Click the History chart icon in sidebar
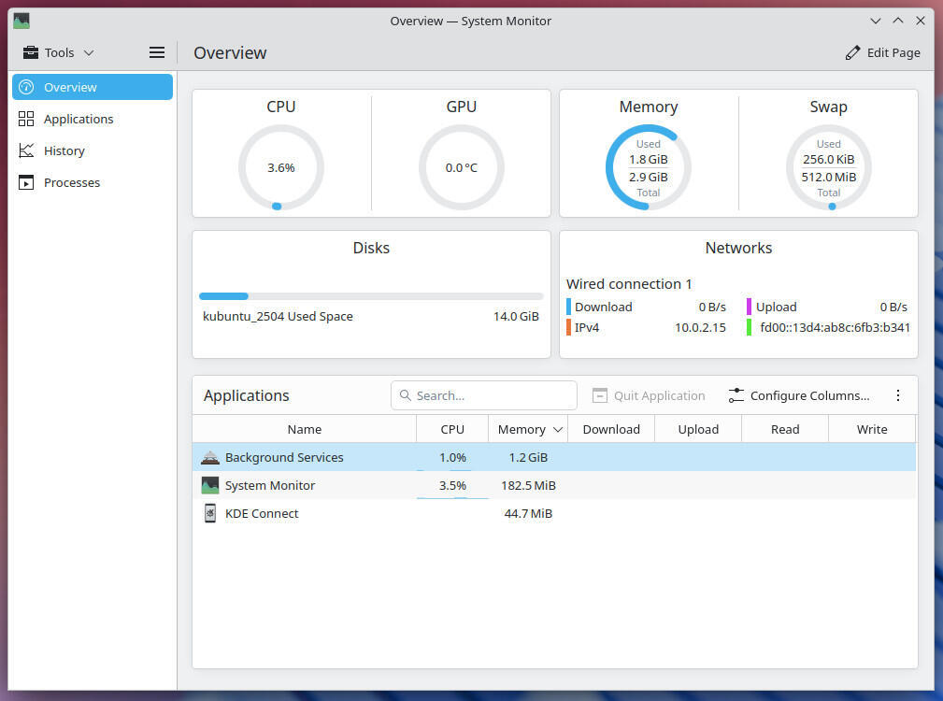This screenshot has height=701, width=943. coord(26,150)
